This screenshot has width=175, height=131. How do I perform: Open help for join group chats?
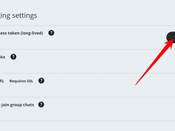(x=41, y=105)
